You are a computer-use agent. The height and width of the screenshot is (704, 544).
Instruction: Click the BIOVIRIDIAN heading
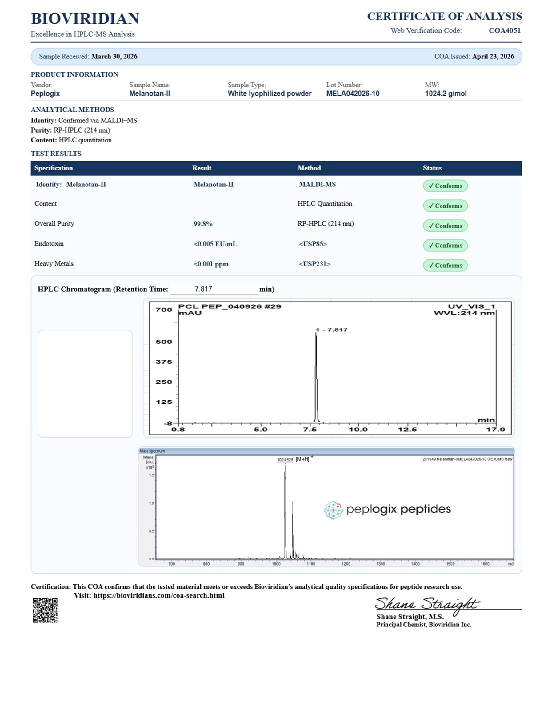tap(85, 18)
